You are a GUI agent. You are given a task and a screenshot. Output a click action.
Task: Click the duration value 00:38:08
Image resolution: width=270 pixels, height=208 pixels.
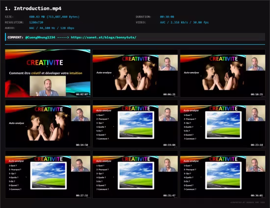click(x=167, y=17)
